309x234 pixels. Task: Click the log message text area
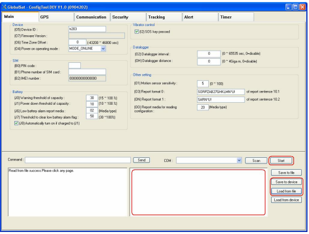click(68, 192)
